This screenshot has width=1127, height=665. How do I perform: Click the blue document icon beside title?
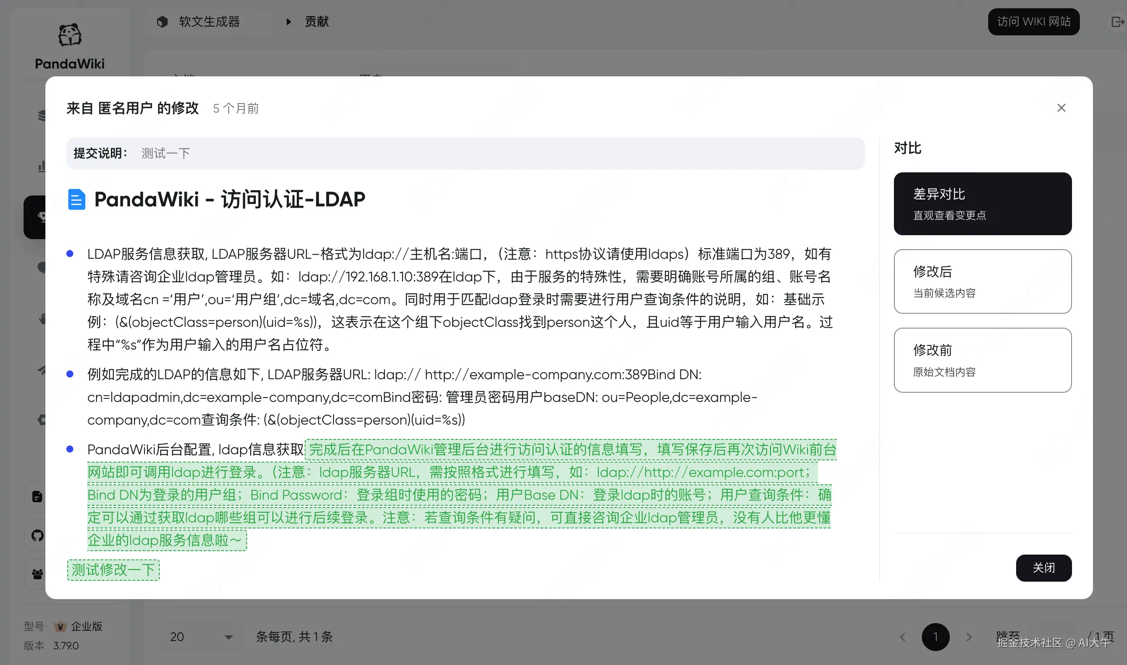[x=77, y=199]
